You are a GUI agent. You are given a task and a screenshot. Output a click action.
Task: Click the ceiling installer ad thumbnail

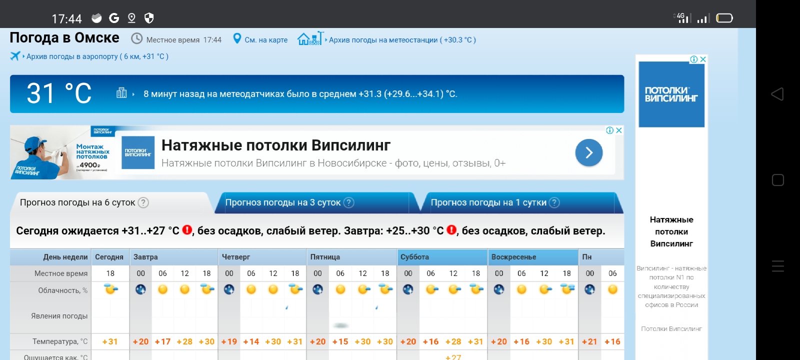pyautogui.click(x=63, y=152)
